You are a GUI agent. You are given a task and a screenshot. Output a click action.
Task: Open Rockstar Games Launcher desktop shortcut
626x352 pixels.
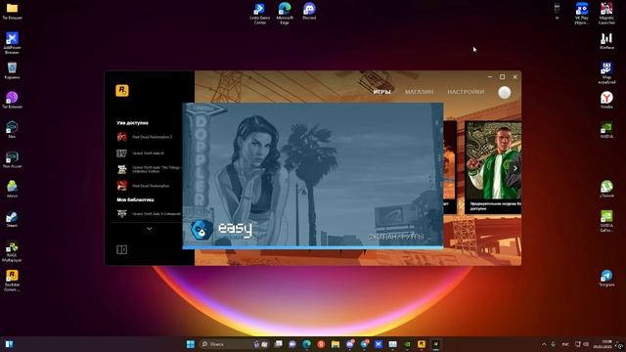tap(12, 281)
